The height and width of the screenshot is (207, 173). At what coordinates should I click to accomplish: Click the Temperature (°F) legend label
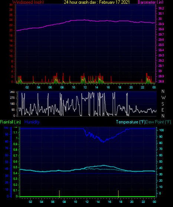point(131,122)
